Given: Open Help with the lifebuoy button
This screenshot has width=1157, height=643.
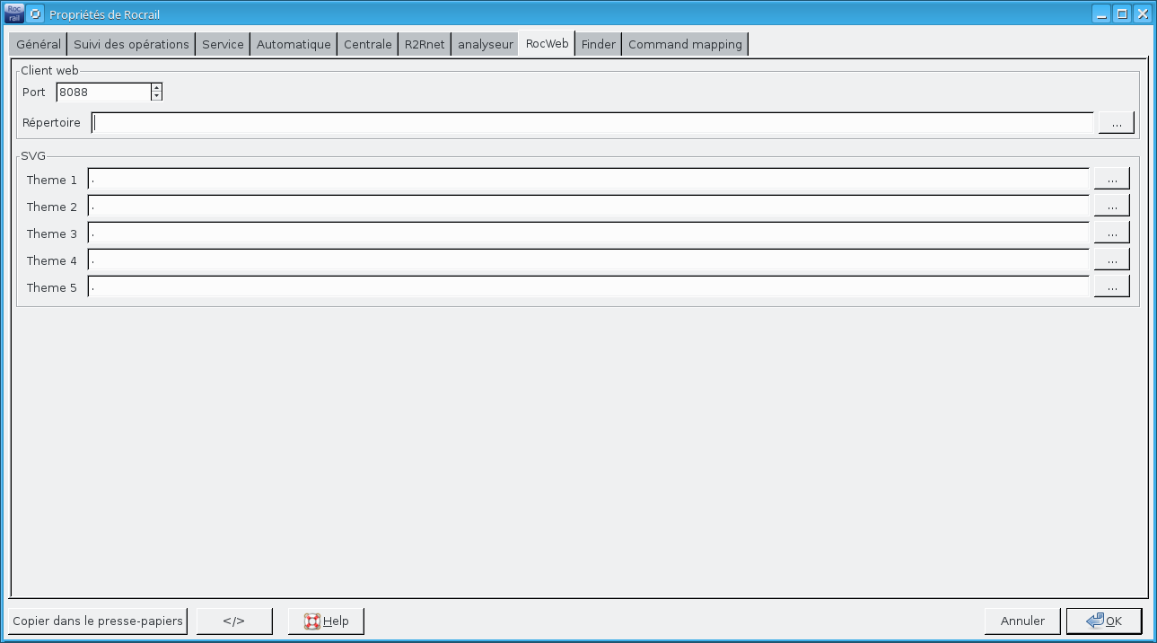Looking at the screenshot, I should pos(326,621).
